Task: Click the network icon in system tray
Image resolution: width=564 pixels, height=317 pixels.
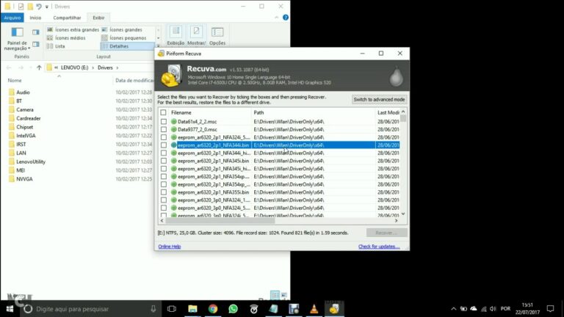Action: (484, 309)
